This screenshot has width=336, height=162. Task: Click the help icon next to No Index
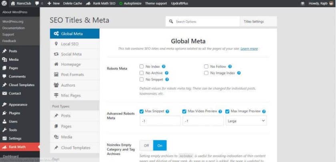click(164, 66)
